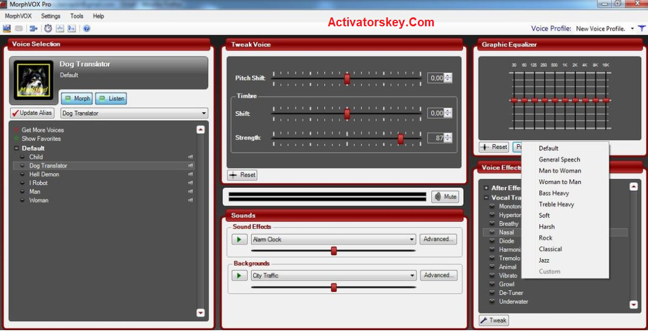
Task: Open the Help menu
Action: [x=98, y=16]
